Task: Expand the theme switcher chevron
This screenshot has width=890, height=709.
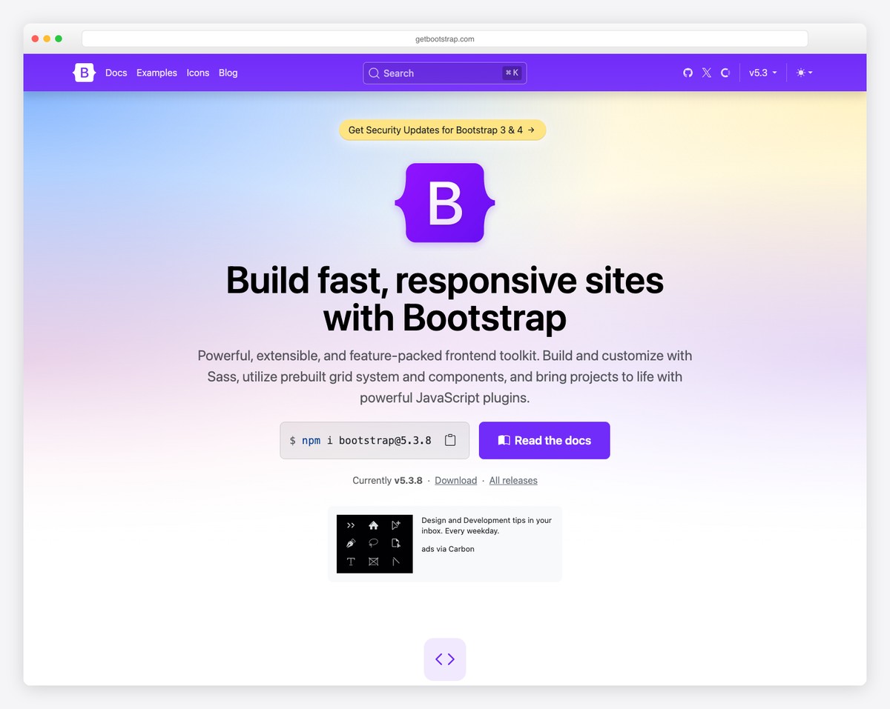Action: pos(810,73)
